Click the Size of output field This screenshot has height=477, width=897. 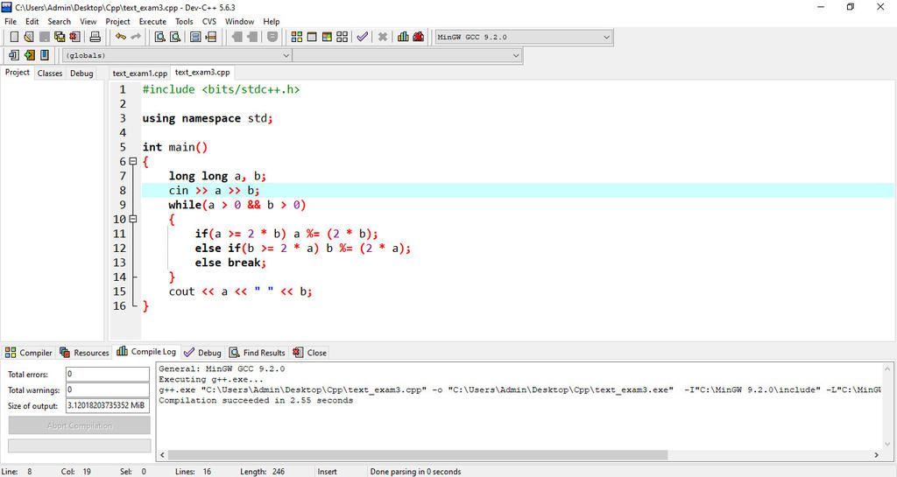click(108, 405)
